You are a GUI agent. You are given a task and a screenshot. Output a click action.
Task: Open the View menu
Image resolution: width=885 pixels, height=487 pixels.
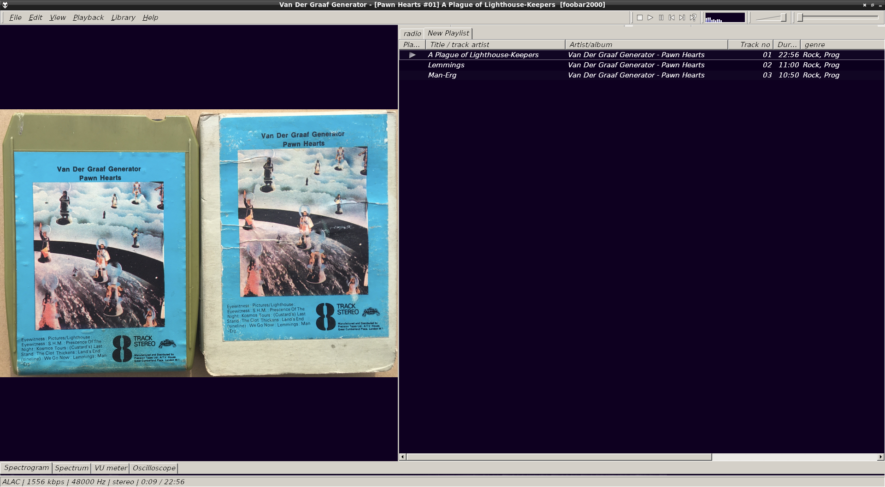(58, 18)
